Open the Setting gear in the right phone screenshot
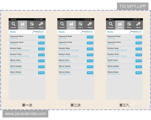The height and width of the screenshot is (120, 151). (x=138, y=25)
